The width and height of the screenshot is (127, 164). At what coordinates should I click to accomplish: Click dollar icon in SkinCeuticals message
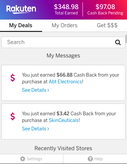(x=13, y=116)
